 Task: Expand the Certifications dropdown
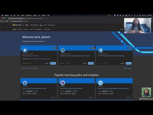click(x=39, y=29)
